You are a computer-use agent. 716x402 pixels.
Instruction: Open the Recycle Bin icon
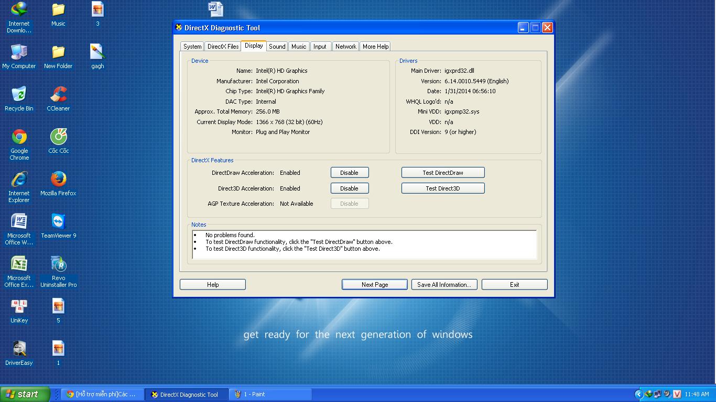19,95
